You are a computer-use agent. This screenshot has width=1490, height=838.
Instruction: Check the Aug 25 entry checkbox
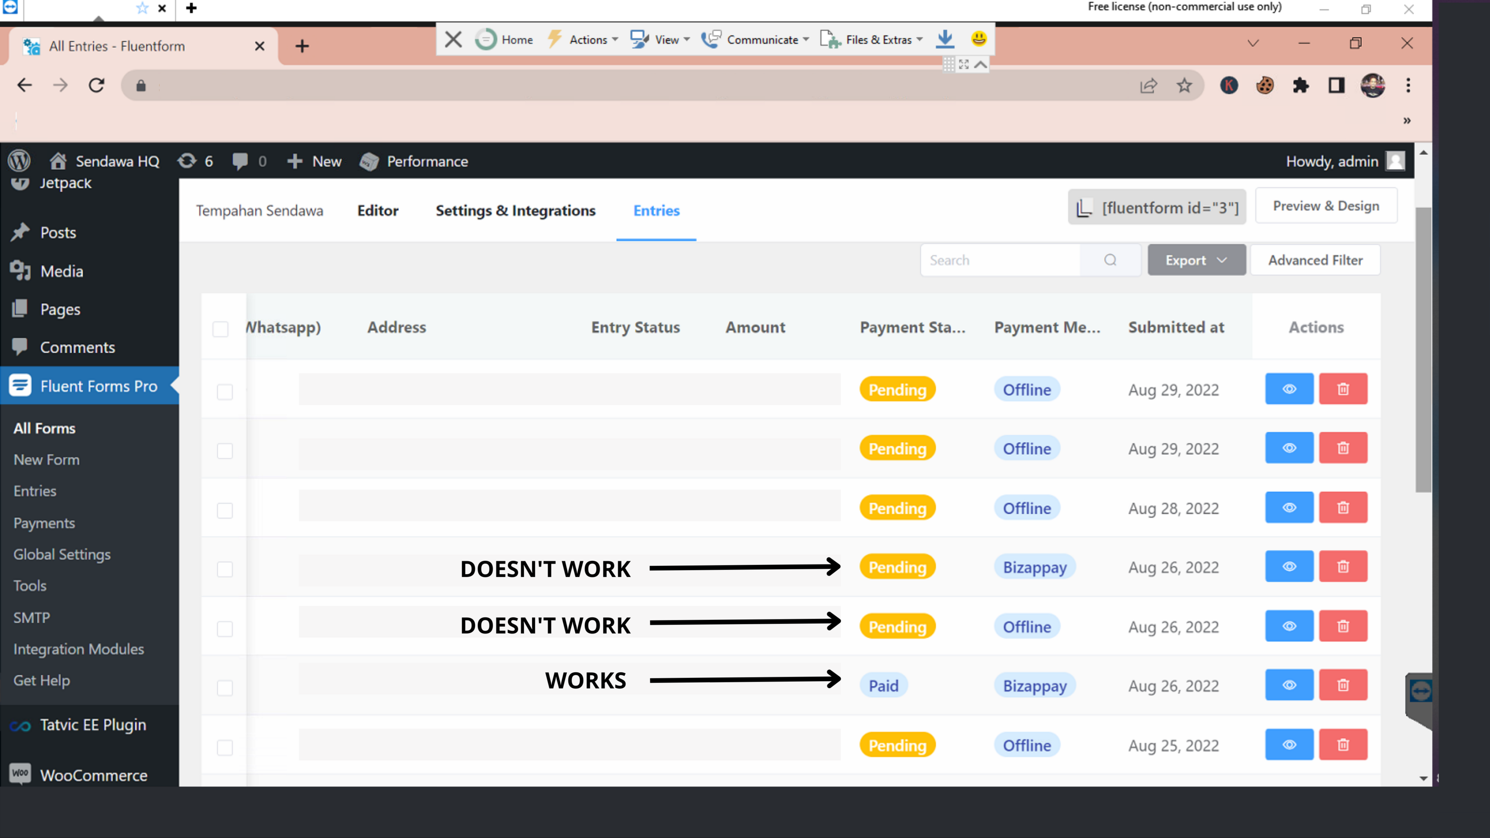tap(225, 748)
